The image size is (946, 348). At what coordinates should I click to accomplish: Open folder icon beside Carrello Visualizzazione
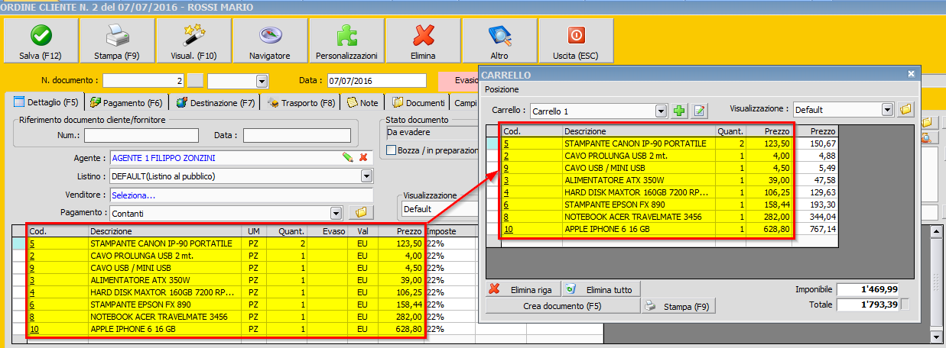906,110
